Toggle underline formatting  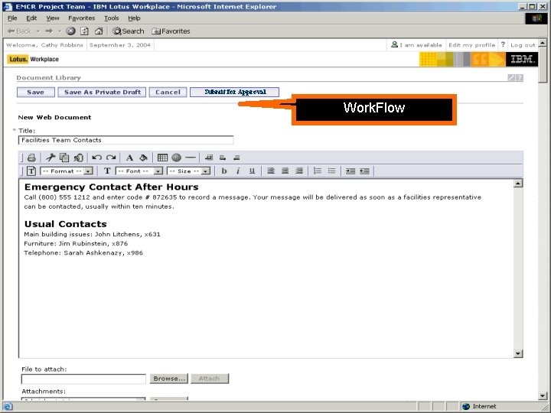click(x=252, y=171)
